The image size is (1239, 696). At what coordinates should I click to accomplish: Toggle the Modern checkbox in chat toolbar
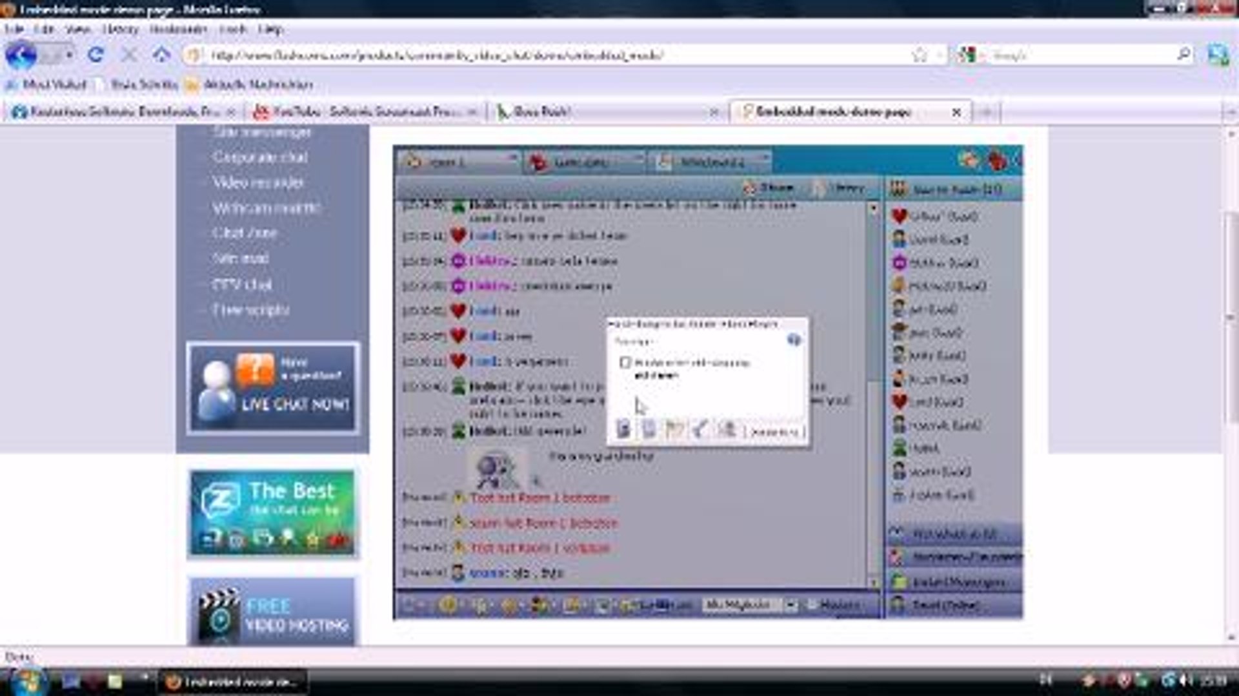(x=812, y=604)
